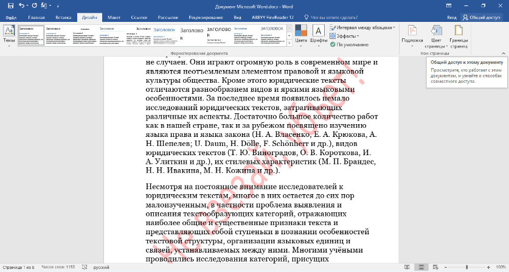Click the zoom in plus button
This screenshot has width=509, height=272.
click(488, 267)
